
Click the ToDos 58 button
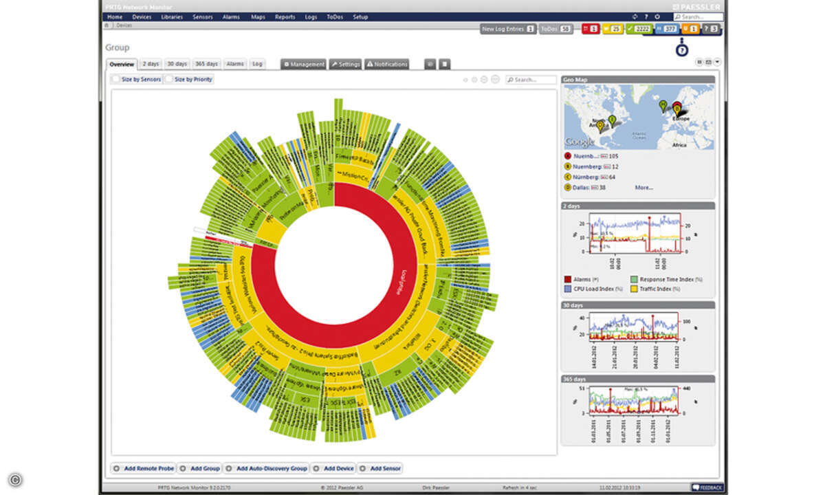click(x=556, y=29)
